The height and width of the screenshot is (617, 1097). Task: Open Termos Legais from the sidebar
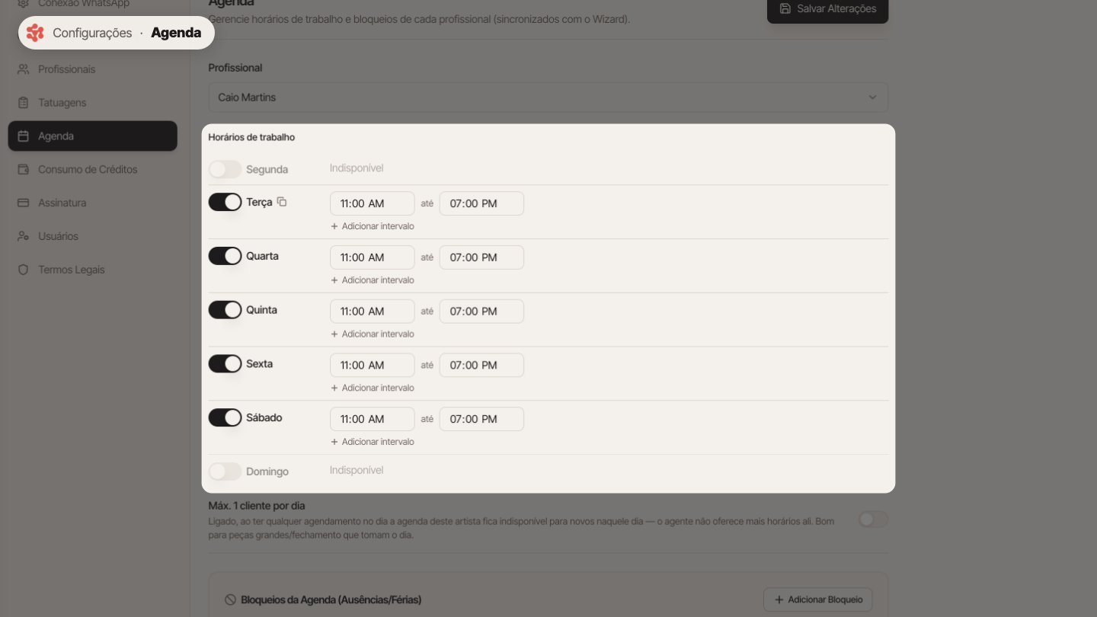(92, 270)
